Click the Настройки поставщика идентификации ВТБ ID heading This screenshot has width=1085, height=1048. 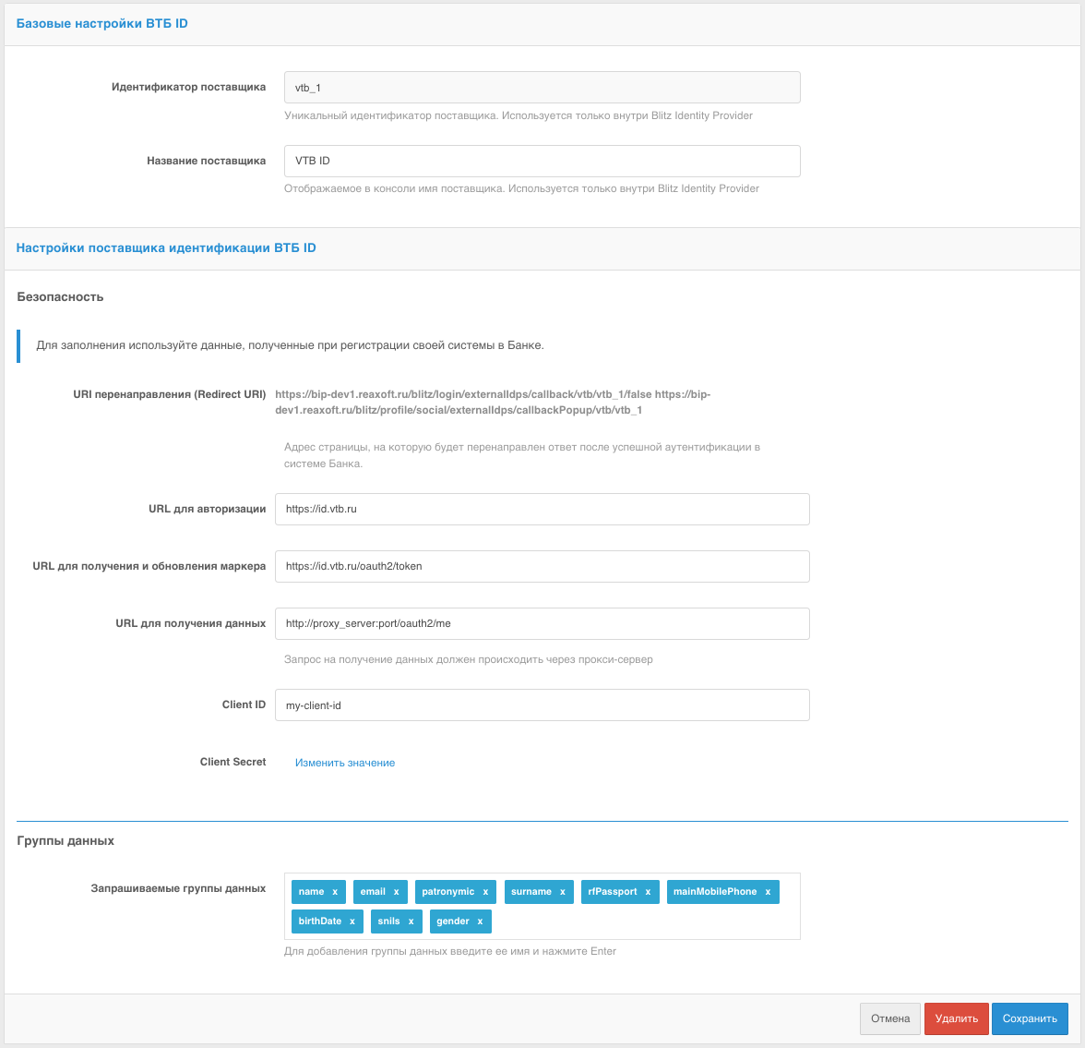166,248
